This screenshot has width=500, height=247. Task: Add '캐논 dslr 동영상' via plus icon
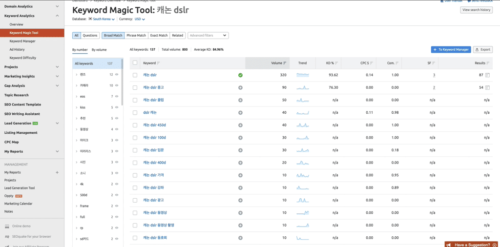tap(240, 212)
